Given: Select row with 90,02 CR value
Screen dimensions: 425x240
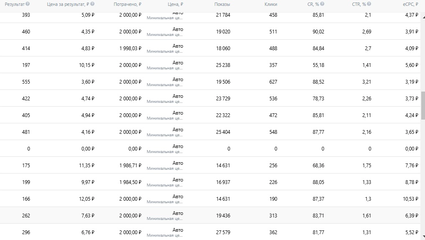Looking at the screenshot, I should tap(210, 31).
